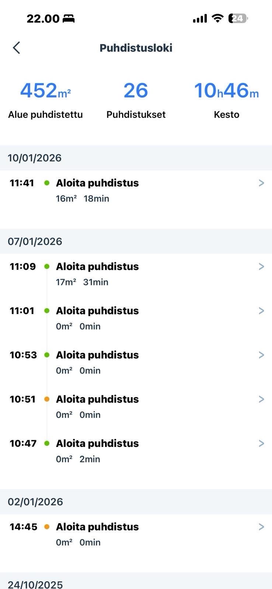
Task: Open chevron for the 14:45 cleaning entry
Action: click(261, 527)
